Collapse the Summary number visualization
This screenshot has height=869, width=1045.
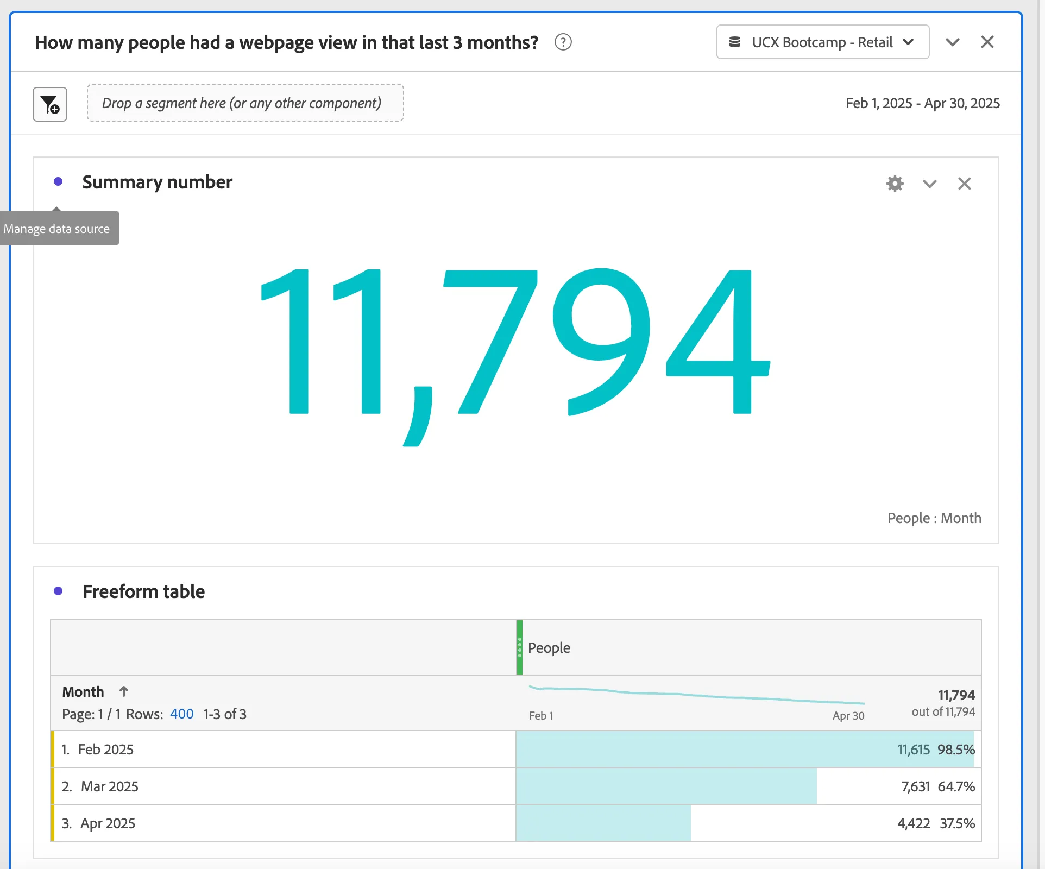coord(929,184)
